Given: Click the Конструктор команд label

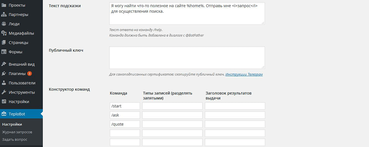Looking at the screenshot, I should point(69,89).
